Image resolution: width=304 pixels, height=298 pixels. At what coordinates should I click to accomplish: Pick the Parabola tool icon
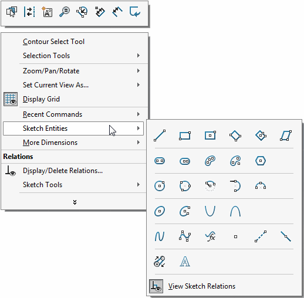pos(210,211)
